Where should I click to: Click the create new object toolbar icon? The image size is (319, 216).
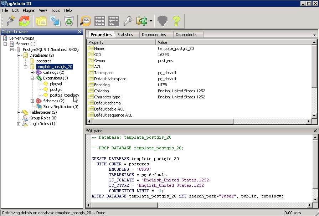55,21
